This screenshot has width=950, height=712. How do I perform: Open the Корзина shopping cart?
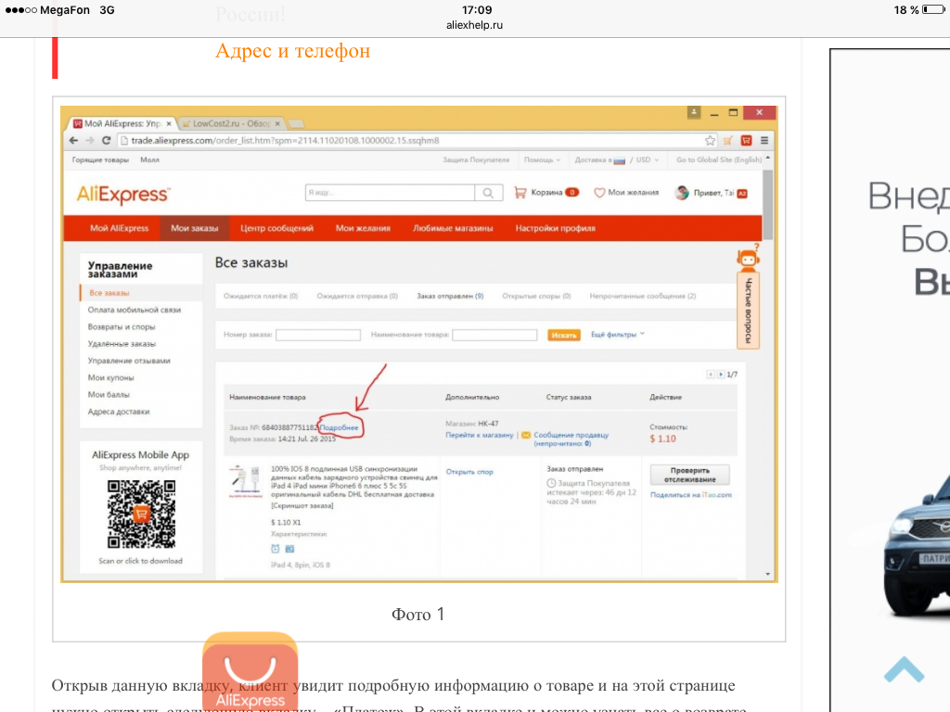coord(546,193)
